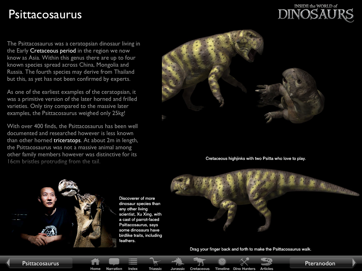Tap the Inside the World of Dinosaurs logo
Viewport: 362px width, 271px height.
click(316, 13)
